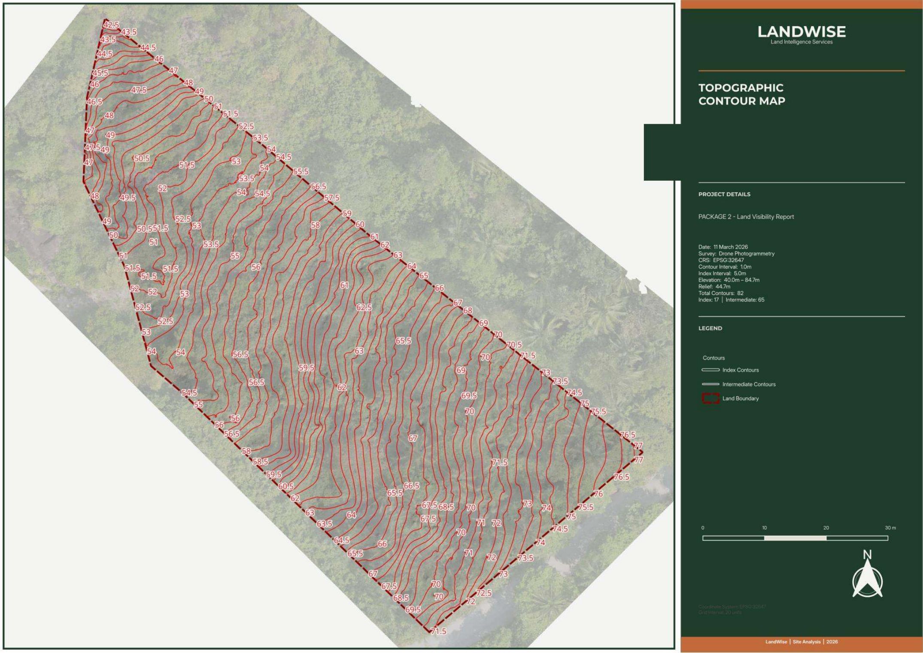Click the 'Contour Interval: 1.0m' line
This screenshot has width=923, height=653.
click(x=725, y=267)
